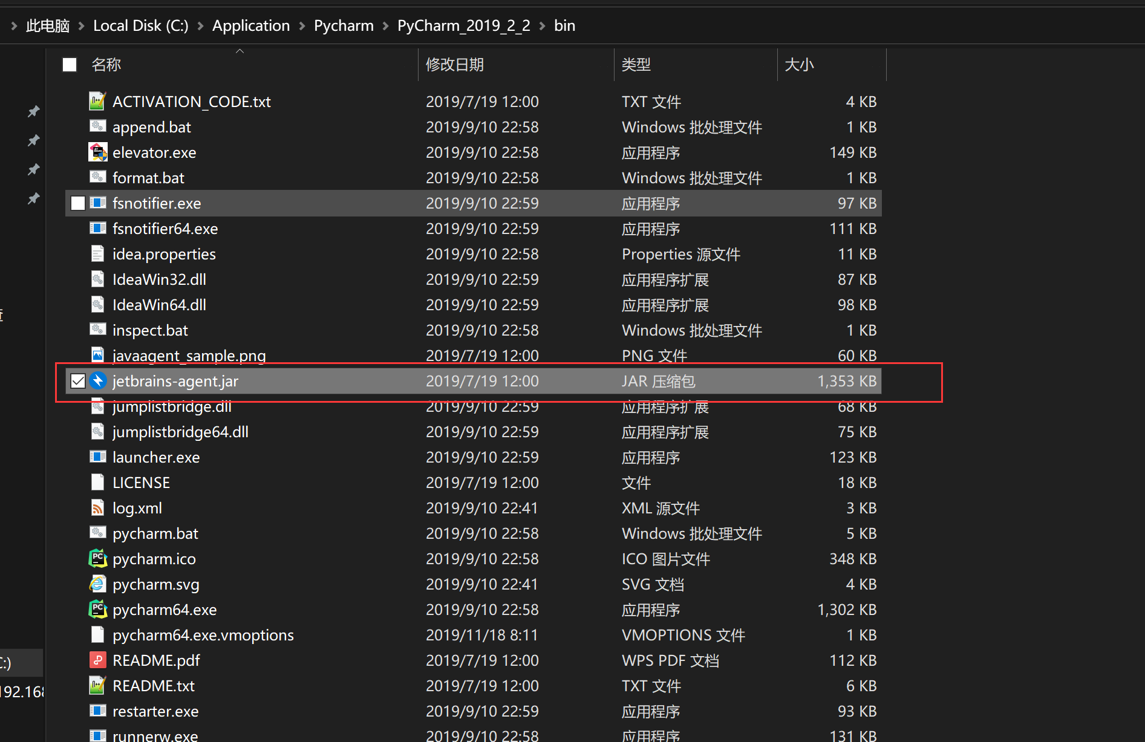Screen dimensions: 1145x742
Task: Go to the Application folder breadcrumb
Action: click(251, 26)
